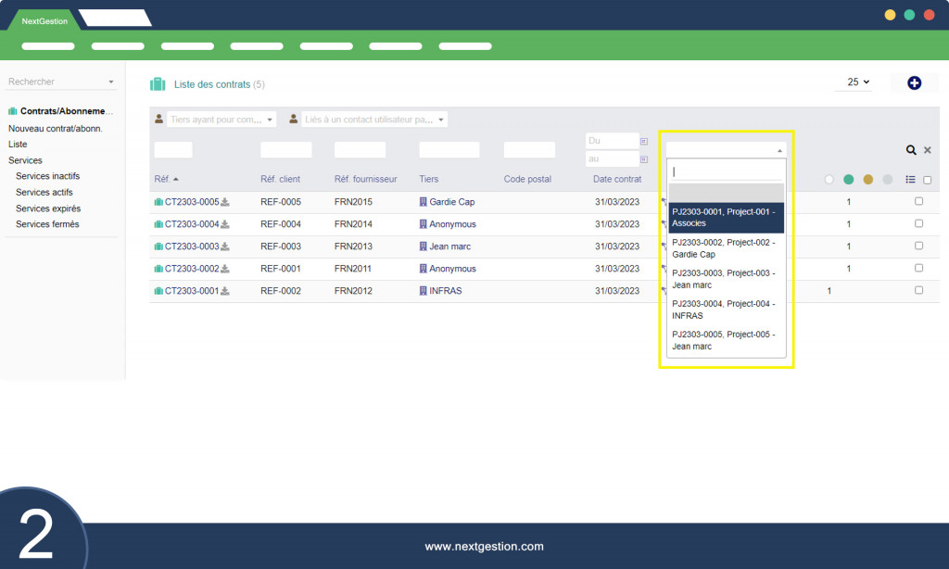Click the building icon beside INFRAS
Screen dimensions: 949x569
click(x=424, y=291)
